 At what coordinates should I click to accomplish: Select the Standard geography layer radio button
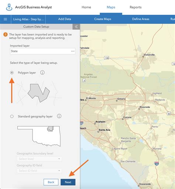12,116
